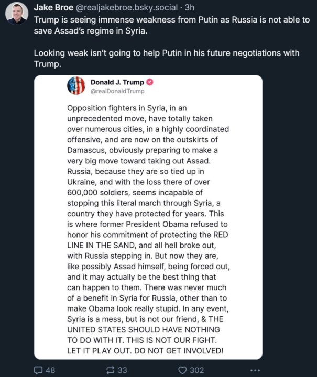Viewport: 317px width, 377px height.
Task: Click the like count 302
Action: [196, 370]
